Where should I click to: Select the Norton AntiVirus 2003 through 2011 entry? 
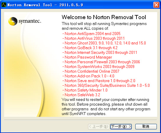pos(93,38)
